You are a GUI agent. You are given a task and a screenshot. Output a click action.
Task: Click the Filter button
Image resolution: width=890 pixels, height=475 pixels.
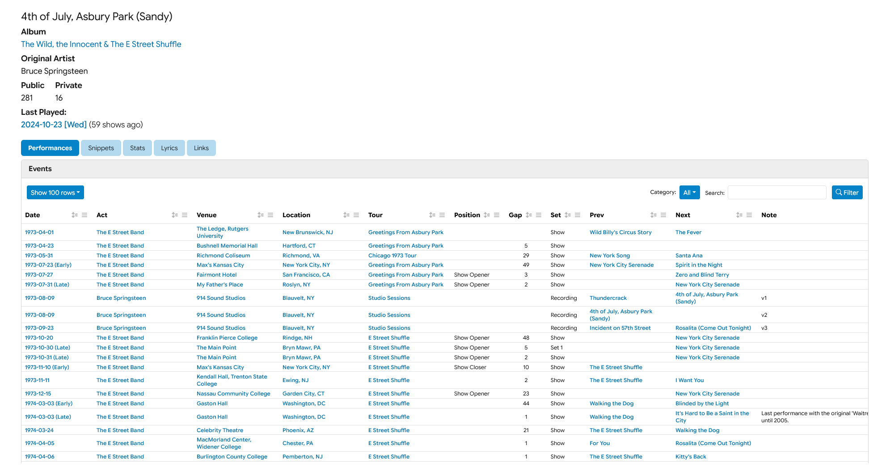pos(847,193)
